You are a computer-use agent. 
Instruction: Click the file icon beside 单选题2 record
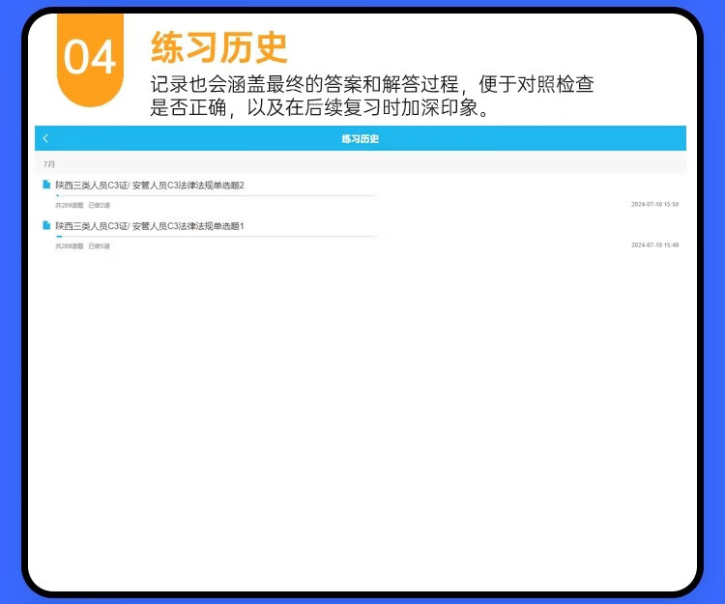coord(45,185)
